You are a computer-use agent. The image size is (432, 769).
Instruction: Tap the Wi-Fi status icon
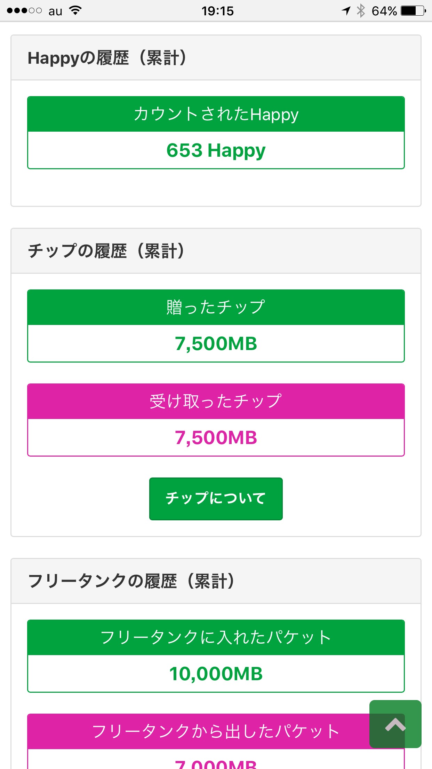pos(75,11)
